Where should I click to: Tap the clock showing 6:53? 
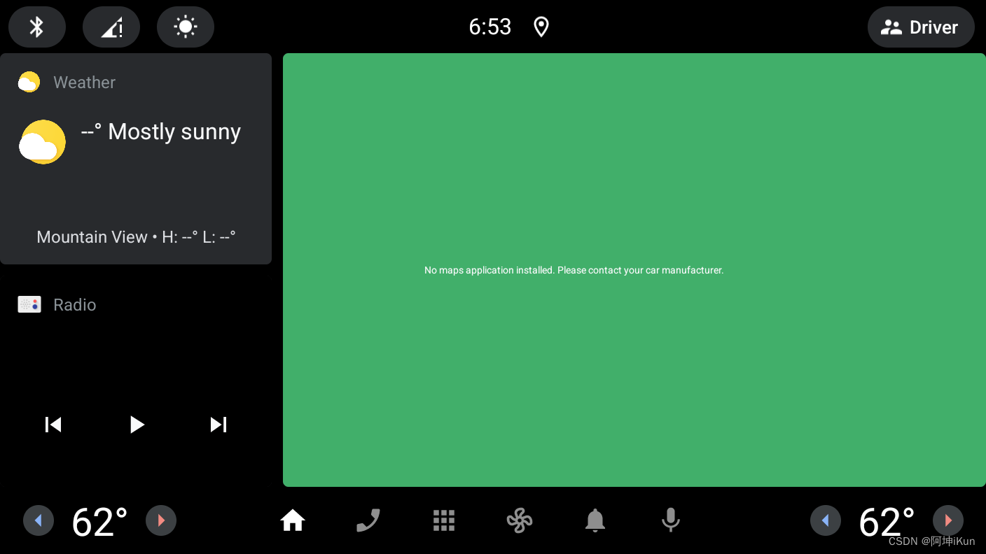coord(490,27)
